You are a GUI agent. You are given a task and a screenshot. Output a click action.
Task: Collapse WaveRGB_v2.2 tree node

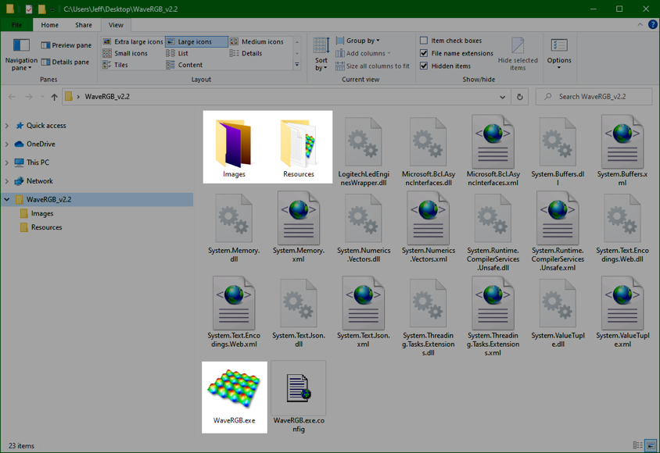click(x=8, y=199)
